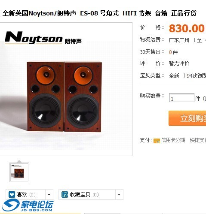The height and width of the screenshot is (214, 206).
Task: Open the 信用卡分期 installment payment link
Action: pos(173,140)
